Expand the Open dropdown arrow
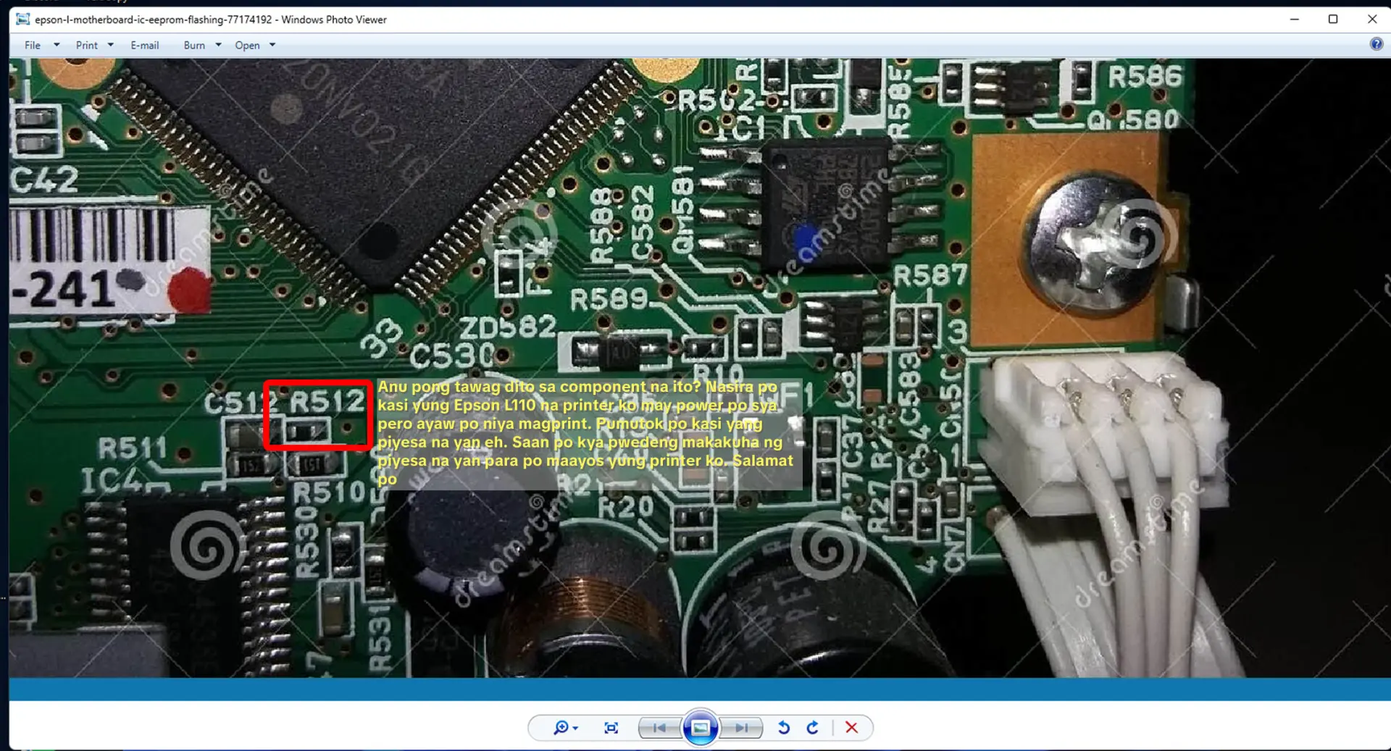The image size is (1391, 751). point(272,45)
